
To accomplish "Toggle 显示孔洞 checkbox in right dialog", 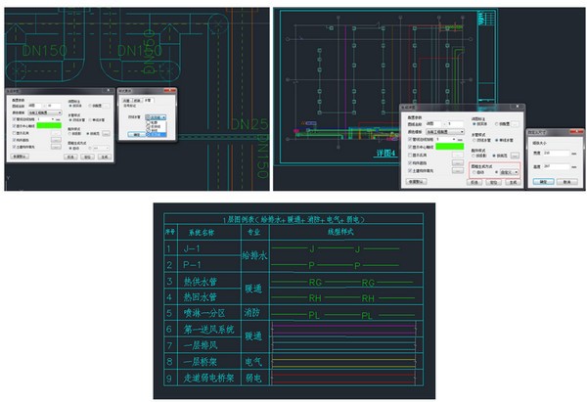I will 411,155.
